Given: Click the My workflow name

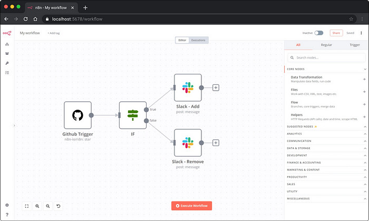Looking at the screenshot, I should point(30,33).
